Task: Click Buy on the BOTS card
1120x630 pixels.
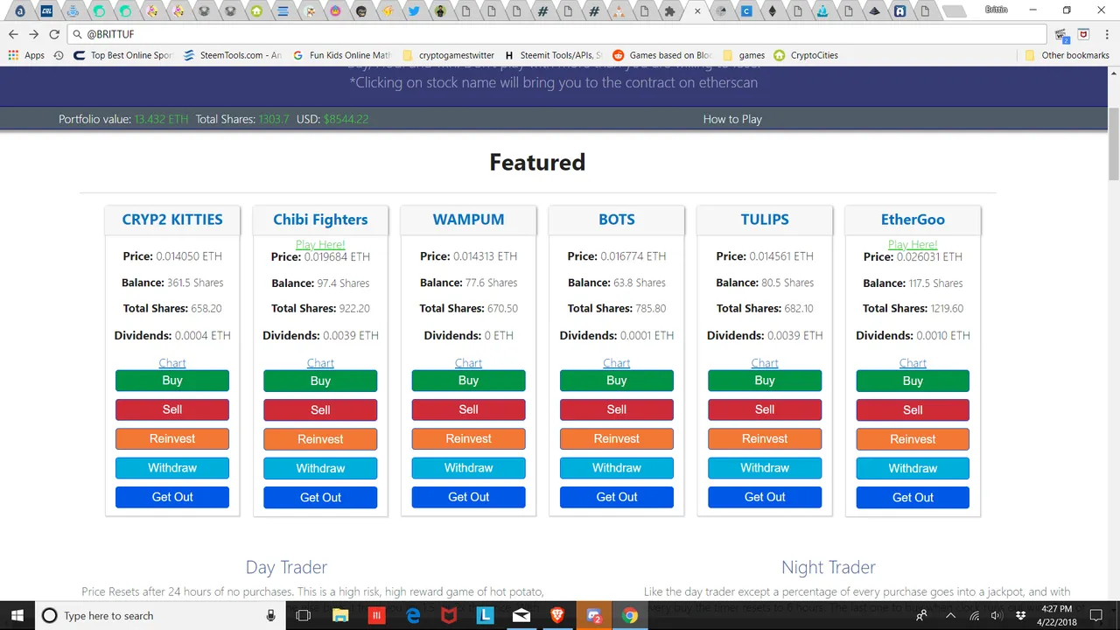Action: coord(617,381)
